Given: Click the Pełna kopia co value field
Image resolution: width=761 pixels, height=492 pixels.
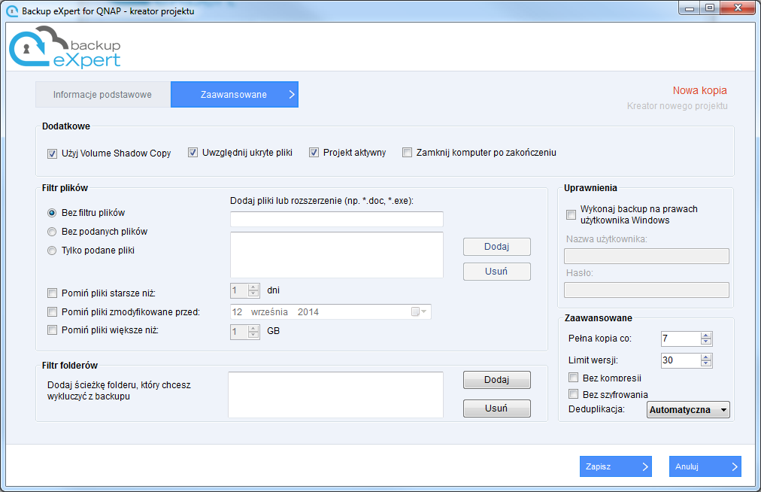Looking at the screenshot, I should tap(681, 339).
